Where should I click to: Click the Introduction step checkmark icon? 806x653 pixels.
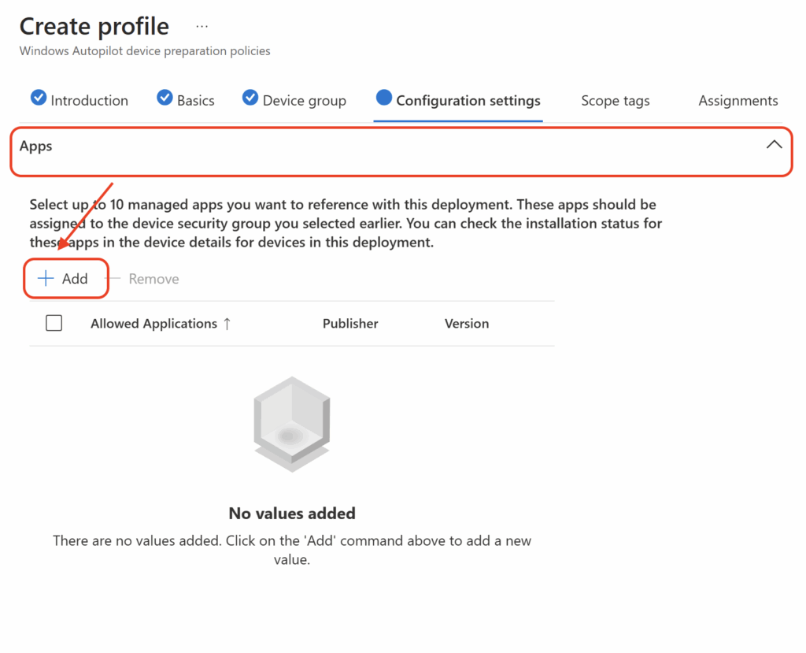(x=39, y=97)
